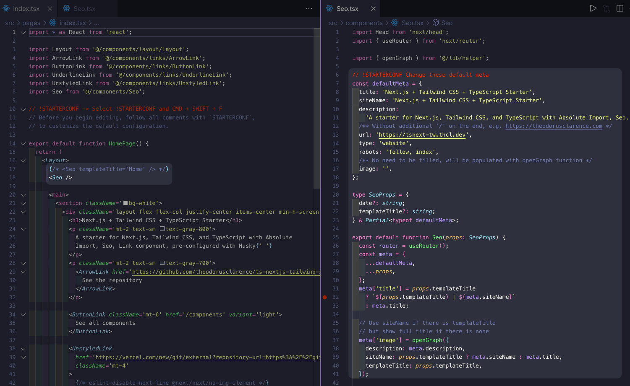This screenshot has width=630, height=386.
Task: Fold the Layout element at line 16
Action: click(x=24, y=161)
